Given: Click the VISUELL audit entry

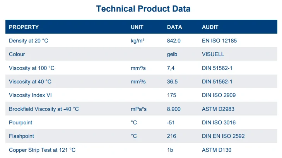Looking at the screenshot, I should click(x=213, y=54).
